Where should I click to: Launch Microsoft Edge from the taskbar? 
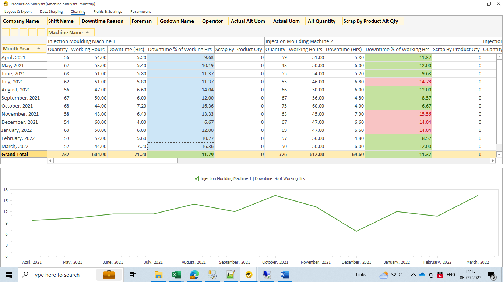coord(194,275)
